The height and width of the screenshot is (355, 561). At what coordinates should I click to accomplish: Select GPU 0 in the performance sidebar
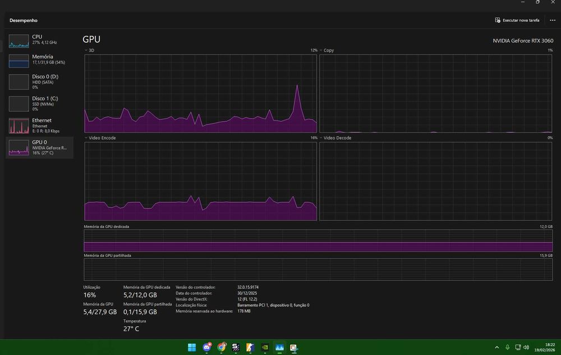(39, 147)
